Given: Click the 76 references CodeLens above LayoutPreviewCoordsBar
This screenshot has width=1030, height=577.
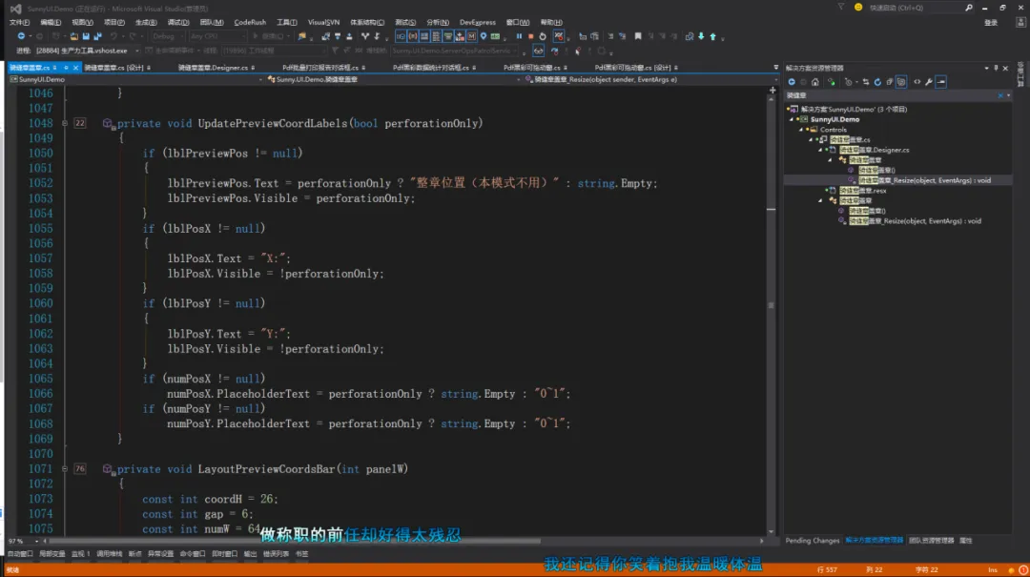Looking at the screenshot, I should (79, 468).
